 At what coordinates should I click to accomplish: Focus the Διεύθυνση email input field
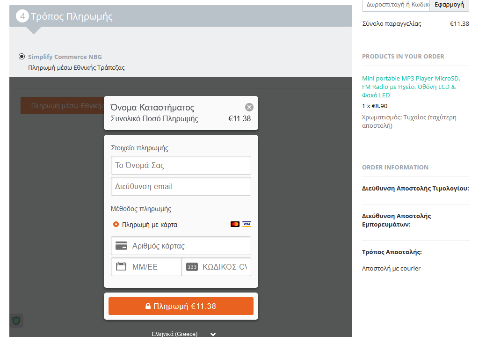(x=181, y=186)
